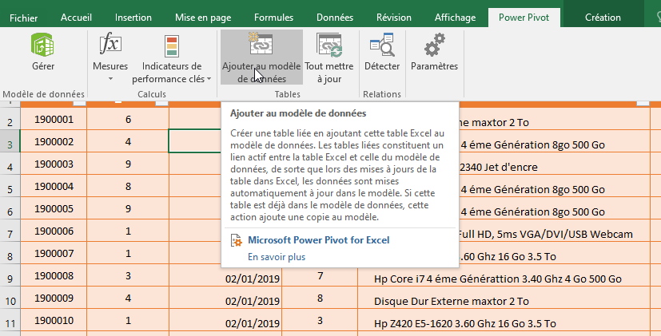Screen dimensions: 661x336
Task: Select cell containing 1900005
Action: (54, 208)
